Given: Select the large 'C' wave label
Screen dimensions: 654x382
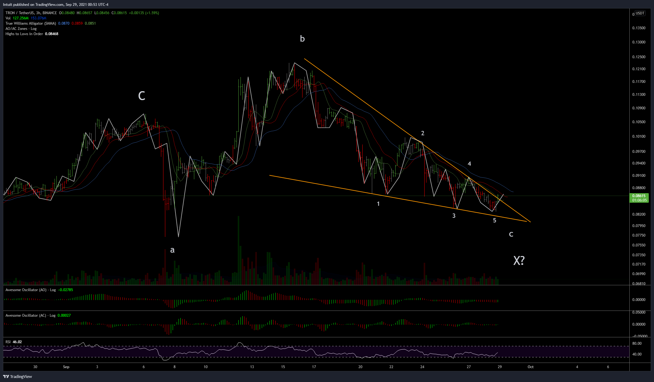Looking at the screenshot, I should click(x=142, y=96).
